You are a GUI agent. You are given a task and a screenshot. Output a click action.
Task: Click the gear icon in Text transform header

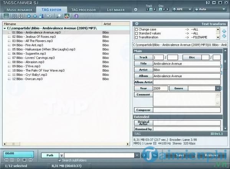click(137, 24)
